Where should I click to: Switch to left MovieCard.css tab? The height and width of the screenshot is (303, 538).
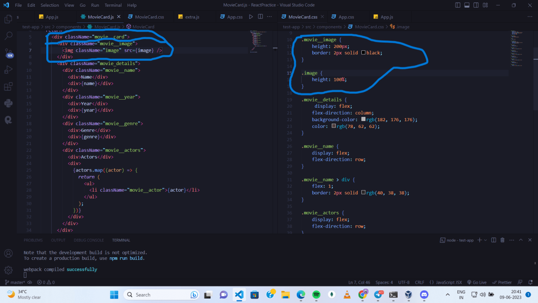148,17
